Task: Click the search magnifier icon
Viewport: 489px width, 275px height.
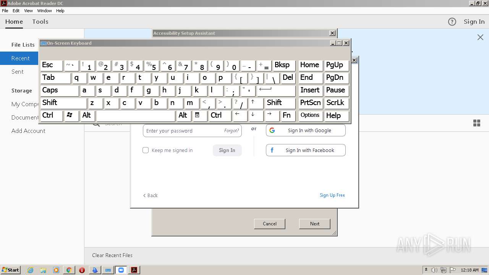Action: pos(96,124)
